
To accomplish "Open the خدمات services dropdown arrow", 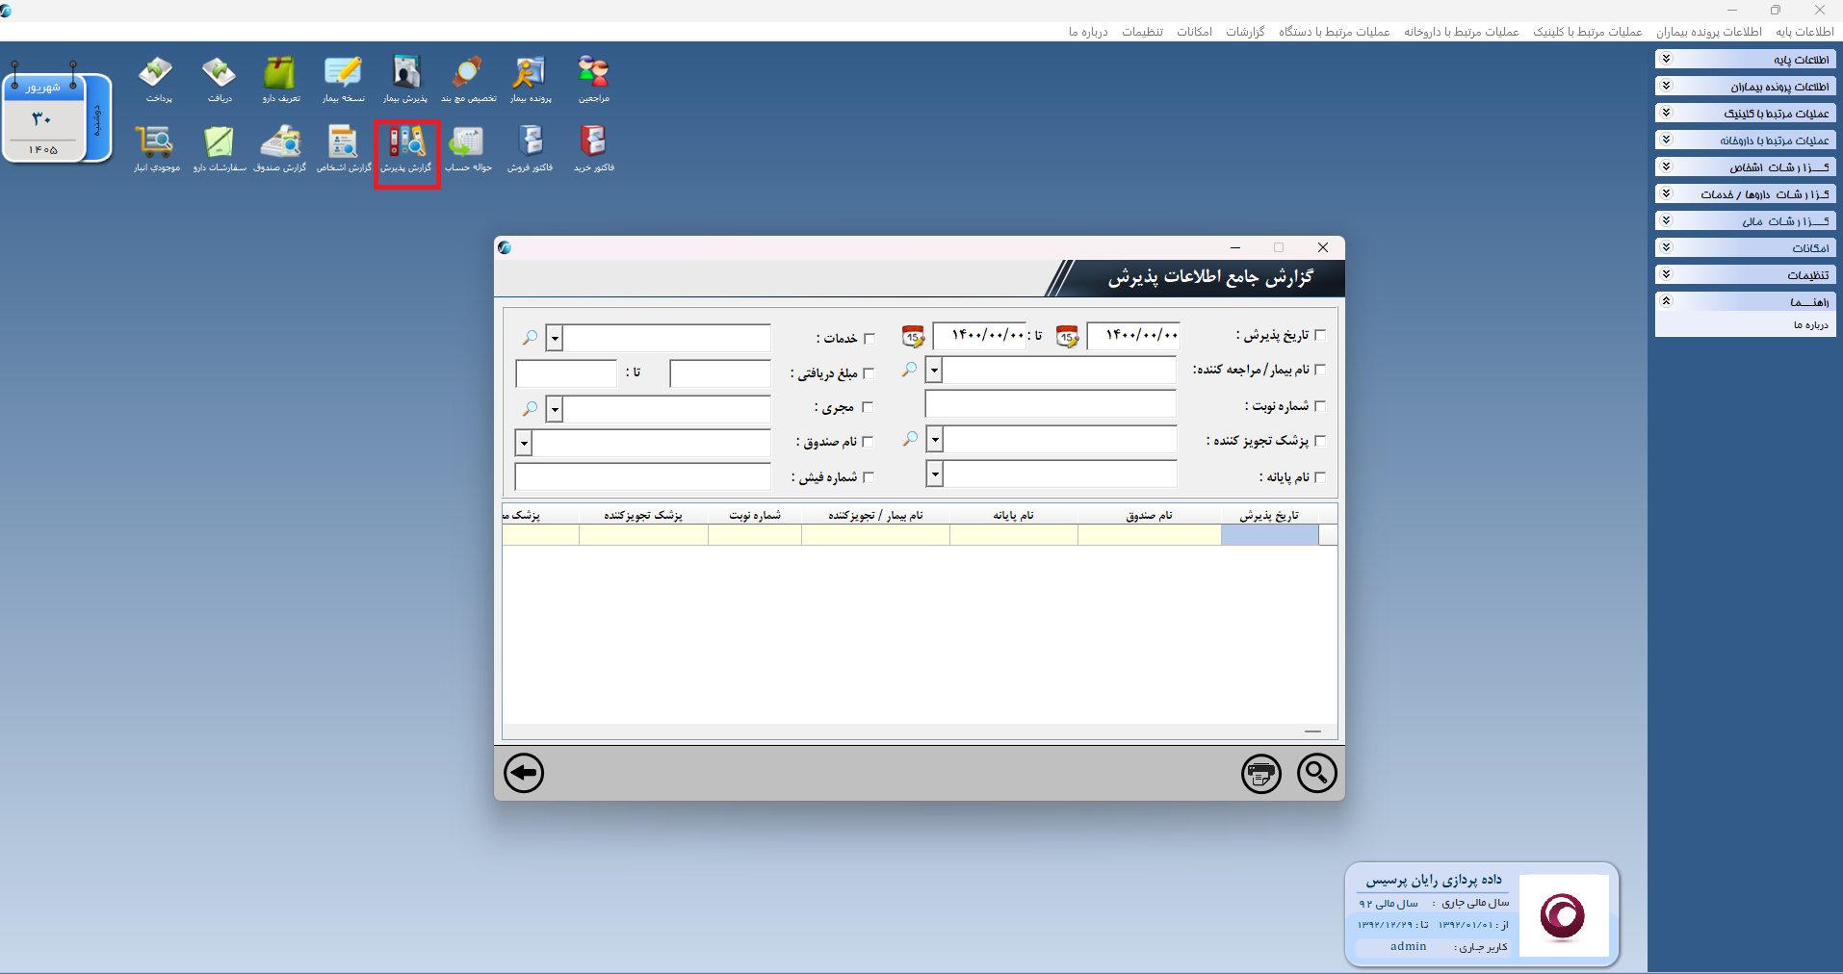I will tap(555, 339).
